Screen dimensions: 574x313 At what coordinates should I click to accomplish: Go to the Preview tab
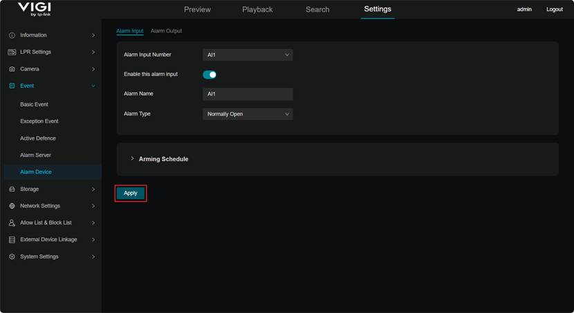(x=197, y=10)
